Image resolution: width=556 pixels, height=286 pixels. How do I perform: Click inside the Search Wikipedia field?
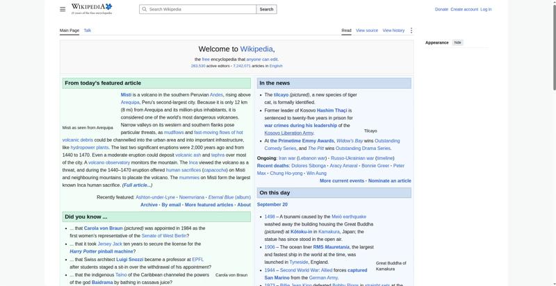pyautogui.click(x=197, y=9)
